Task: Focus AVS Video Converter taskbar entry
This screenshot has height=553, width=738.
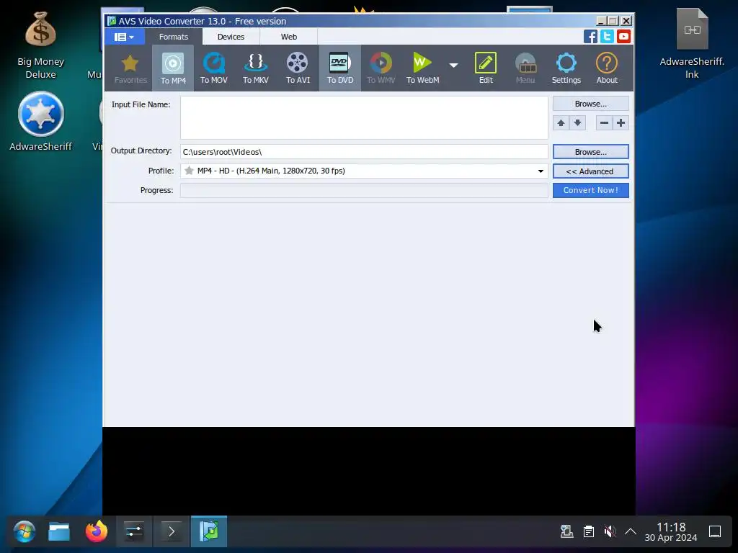Action: (209, 532)
